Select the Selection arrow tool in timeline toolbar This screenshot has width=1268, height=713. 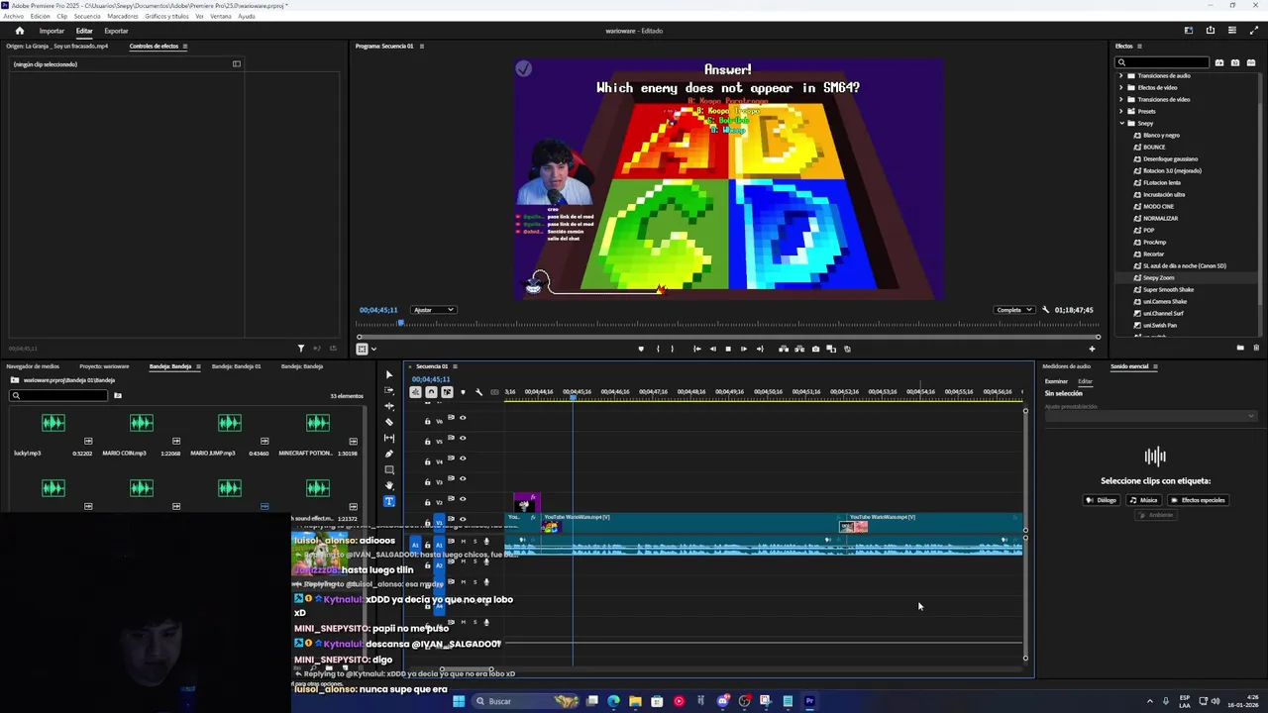point(388,374)
